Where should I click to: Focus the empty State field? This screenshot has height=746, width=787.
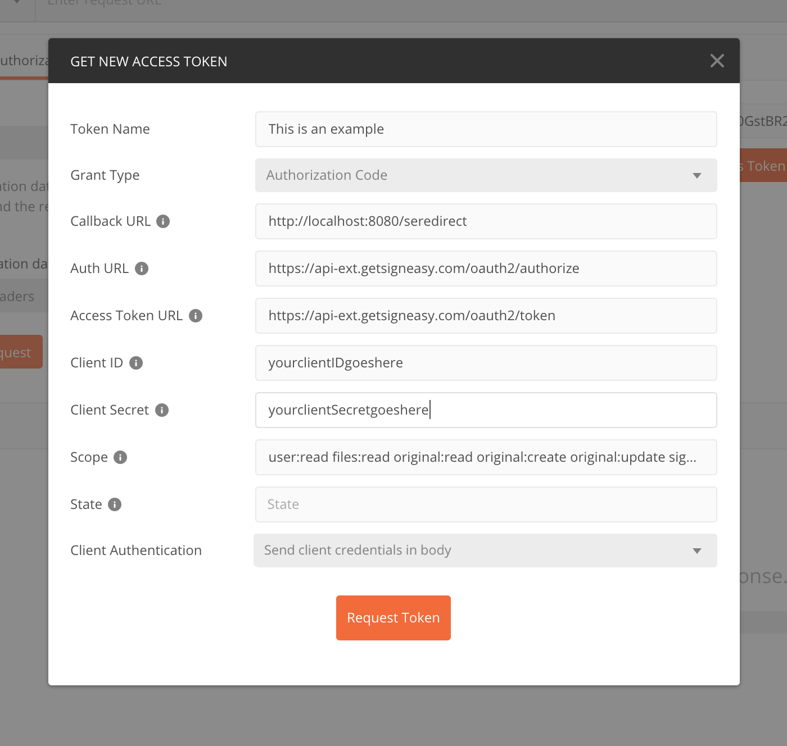(x=486, y=504)
